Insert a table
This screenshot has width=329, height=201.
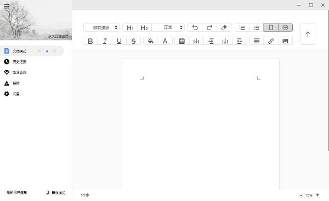point(182,41)
